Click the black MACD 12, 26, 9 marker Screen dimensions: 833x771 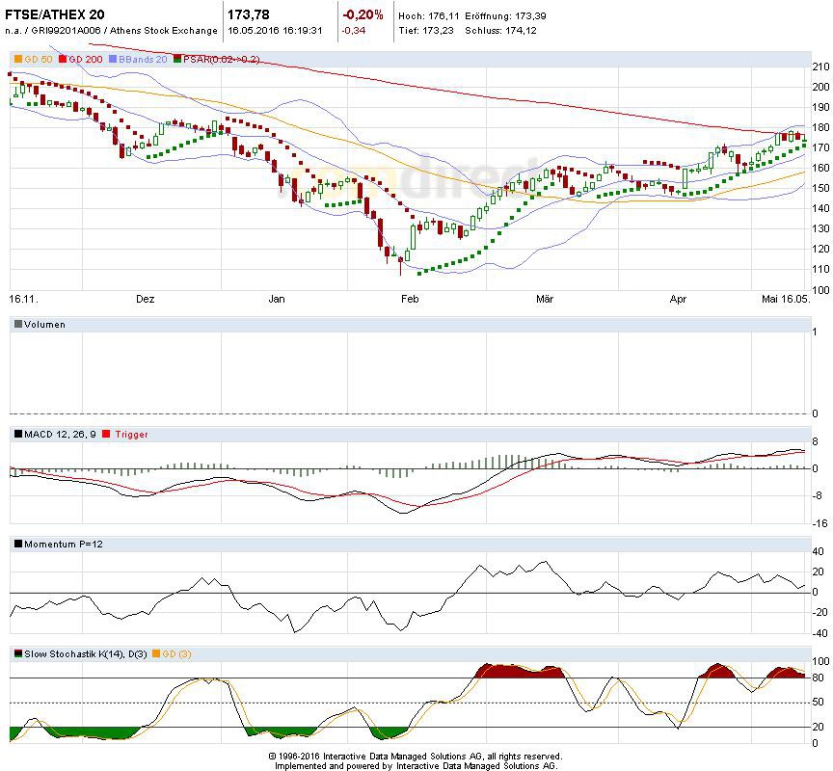(18, 435)
